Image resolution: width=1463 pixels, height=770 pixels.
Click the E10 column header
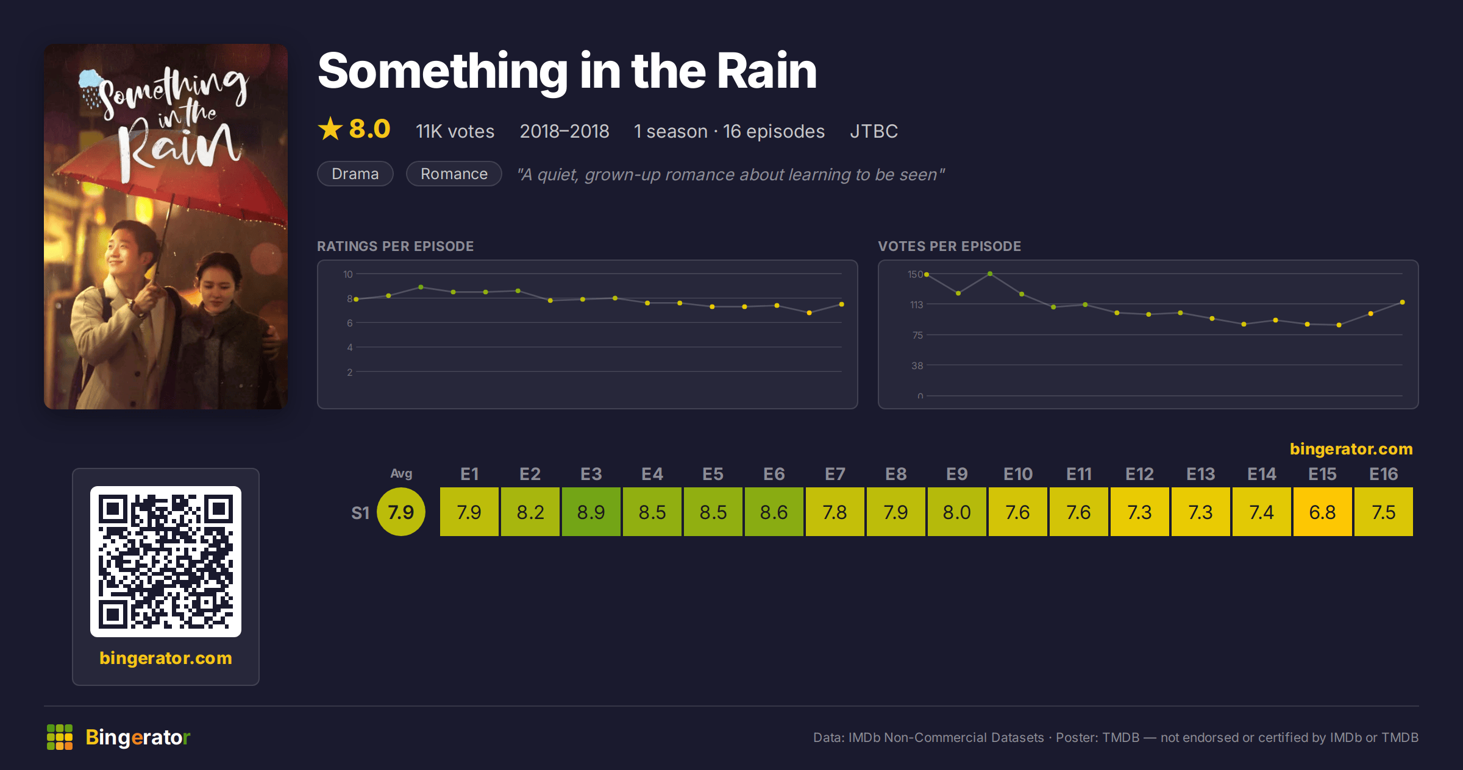pos(1018,474)
